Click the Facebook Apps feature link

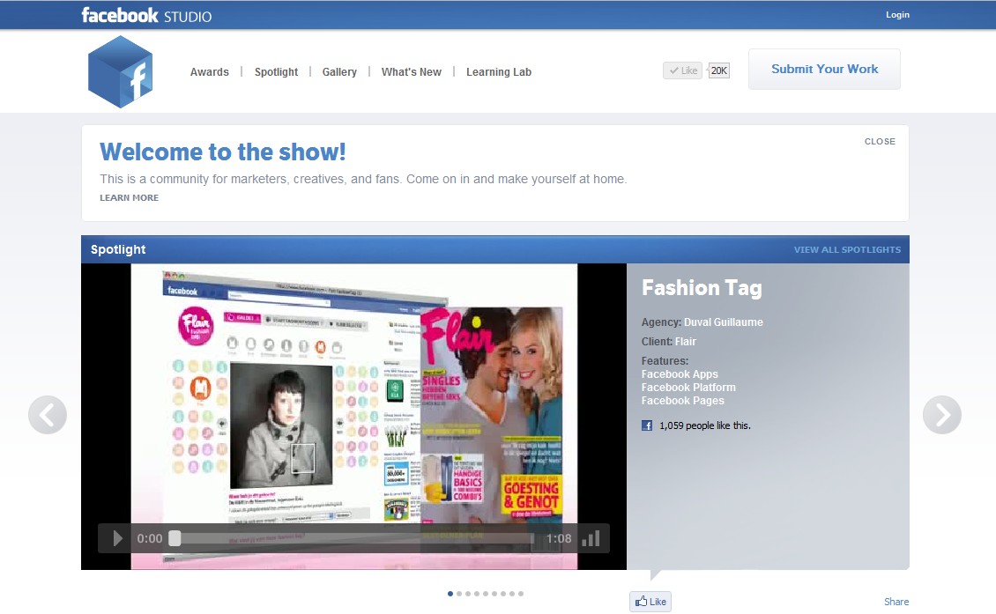tap(680, 374)
